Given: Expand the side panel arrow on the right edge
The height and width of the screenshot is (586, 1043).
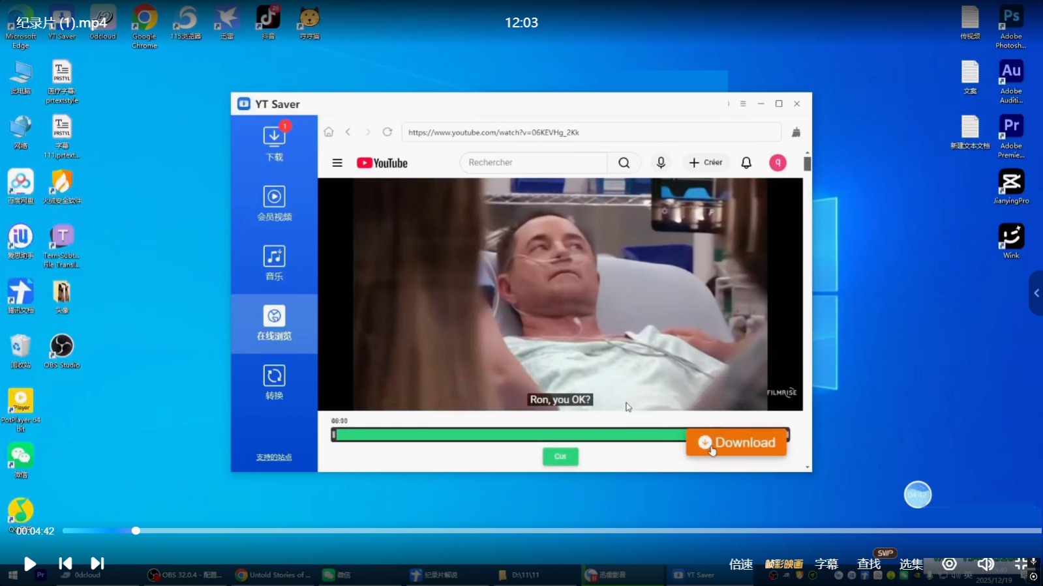Looking at the screenshot, I should 1036,293.
